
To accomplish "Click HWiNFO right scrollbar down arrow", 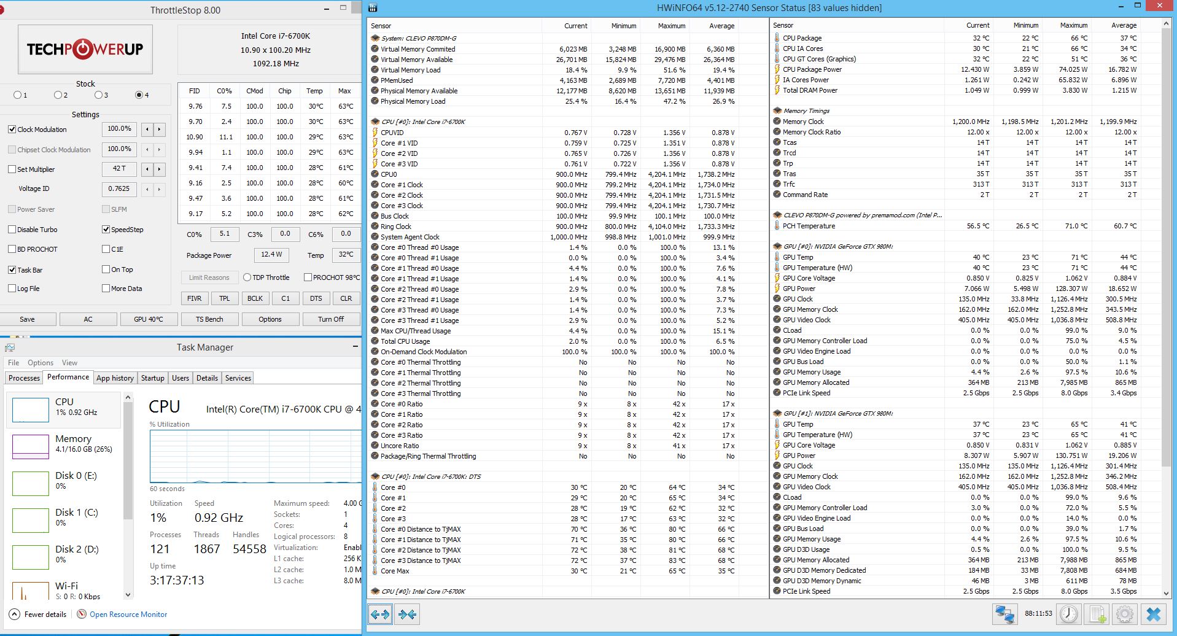I will click(1167, 593).
